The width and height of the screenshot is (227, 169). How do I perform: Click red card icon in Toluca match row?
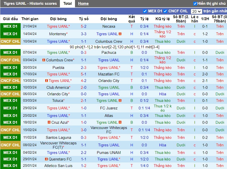click(120, 100)
